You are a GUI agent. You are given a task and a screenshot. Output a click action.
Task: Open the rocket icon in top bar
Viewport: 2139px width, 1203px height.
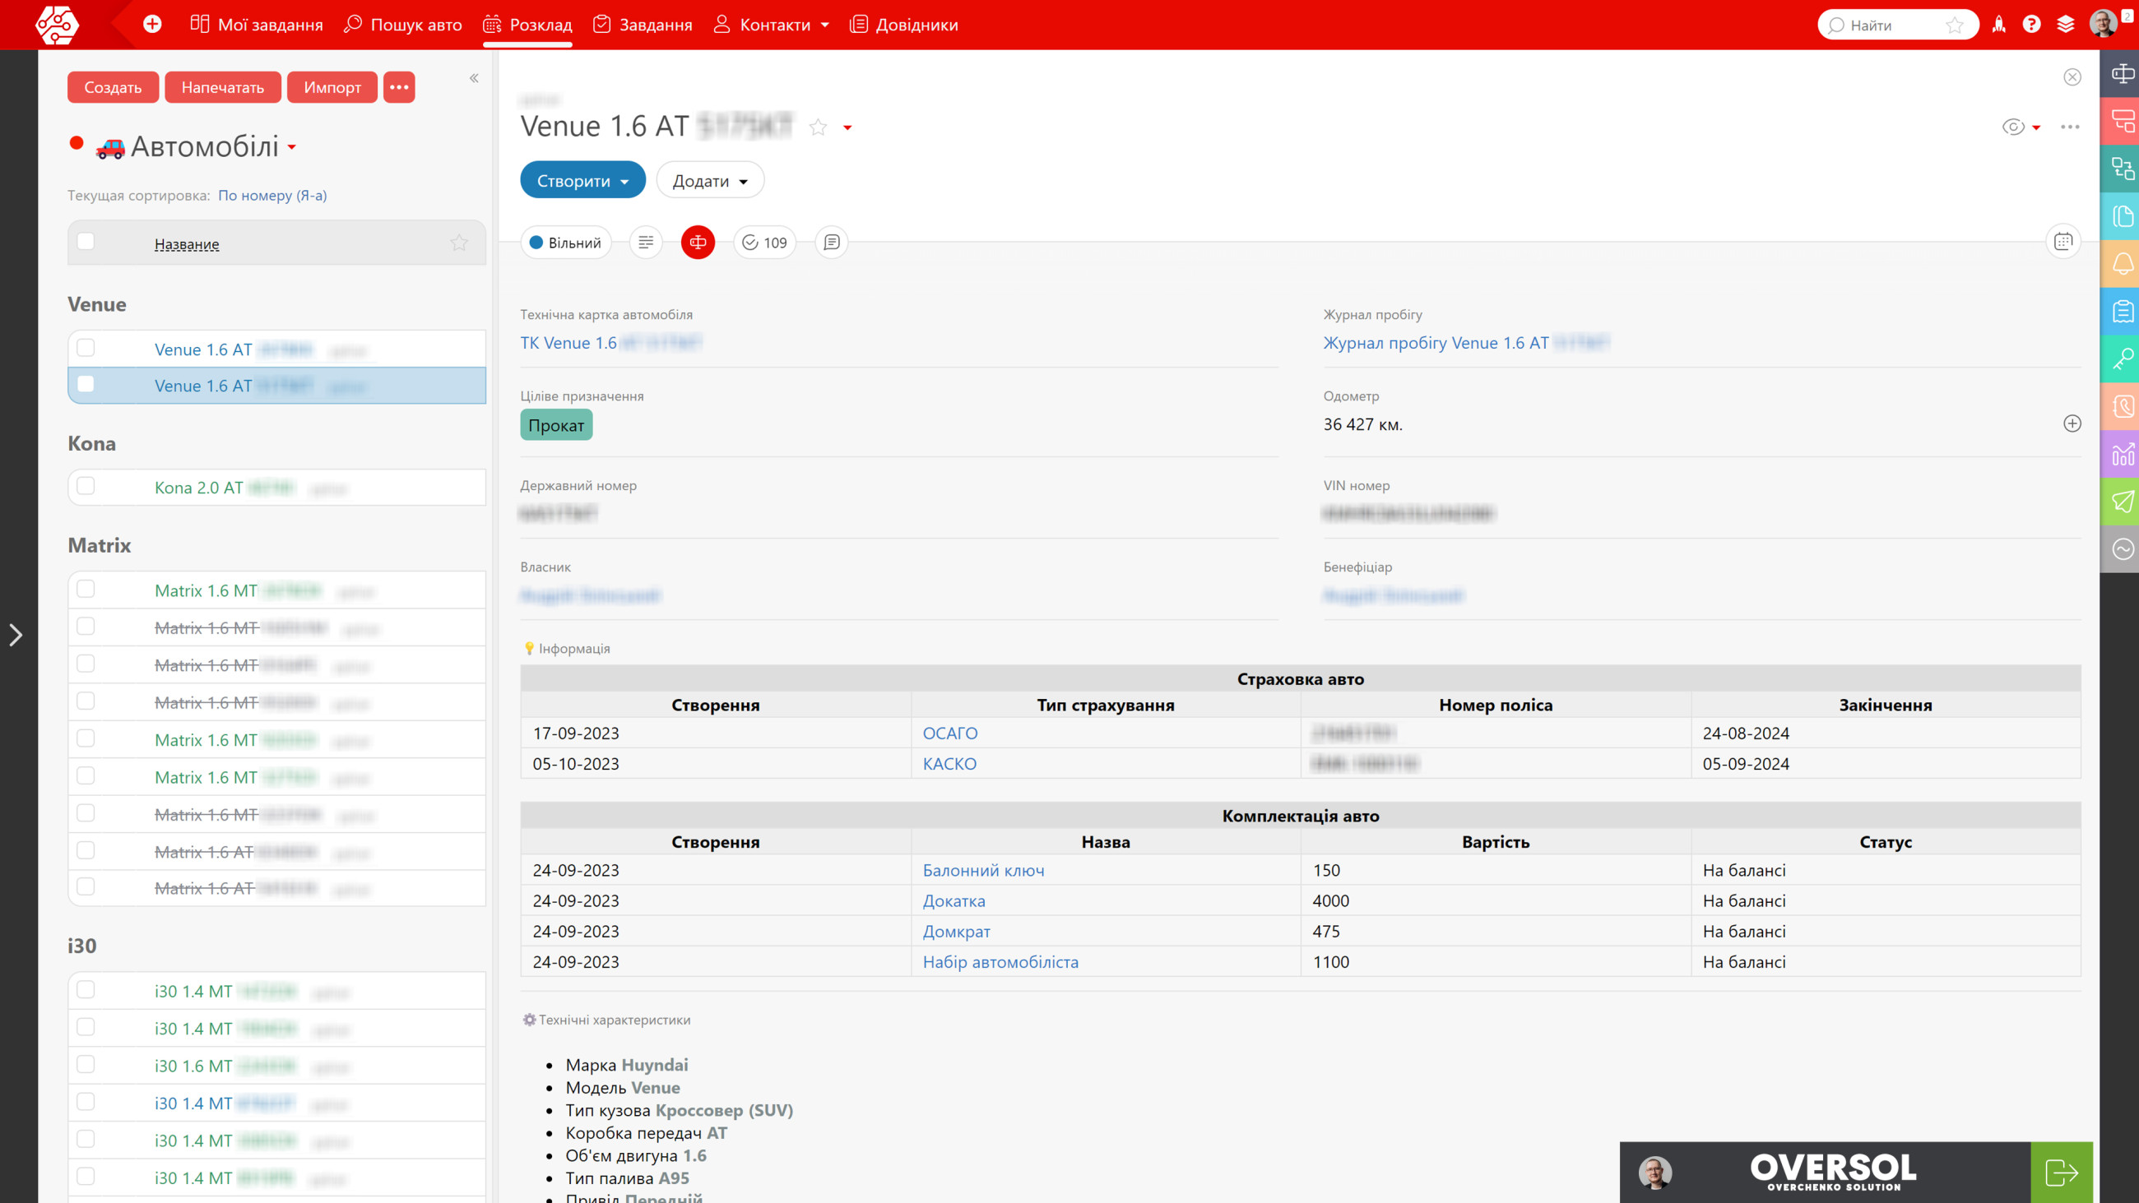coord(1998,25)
